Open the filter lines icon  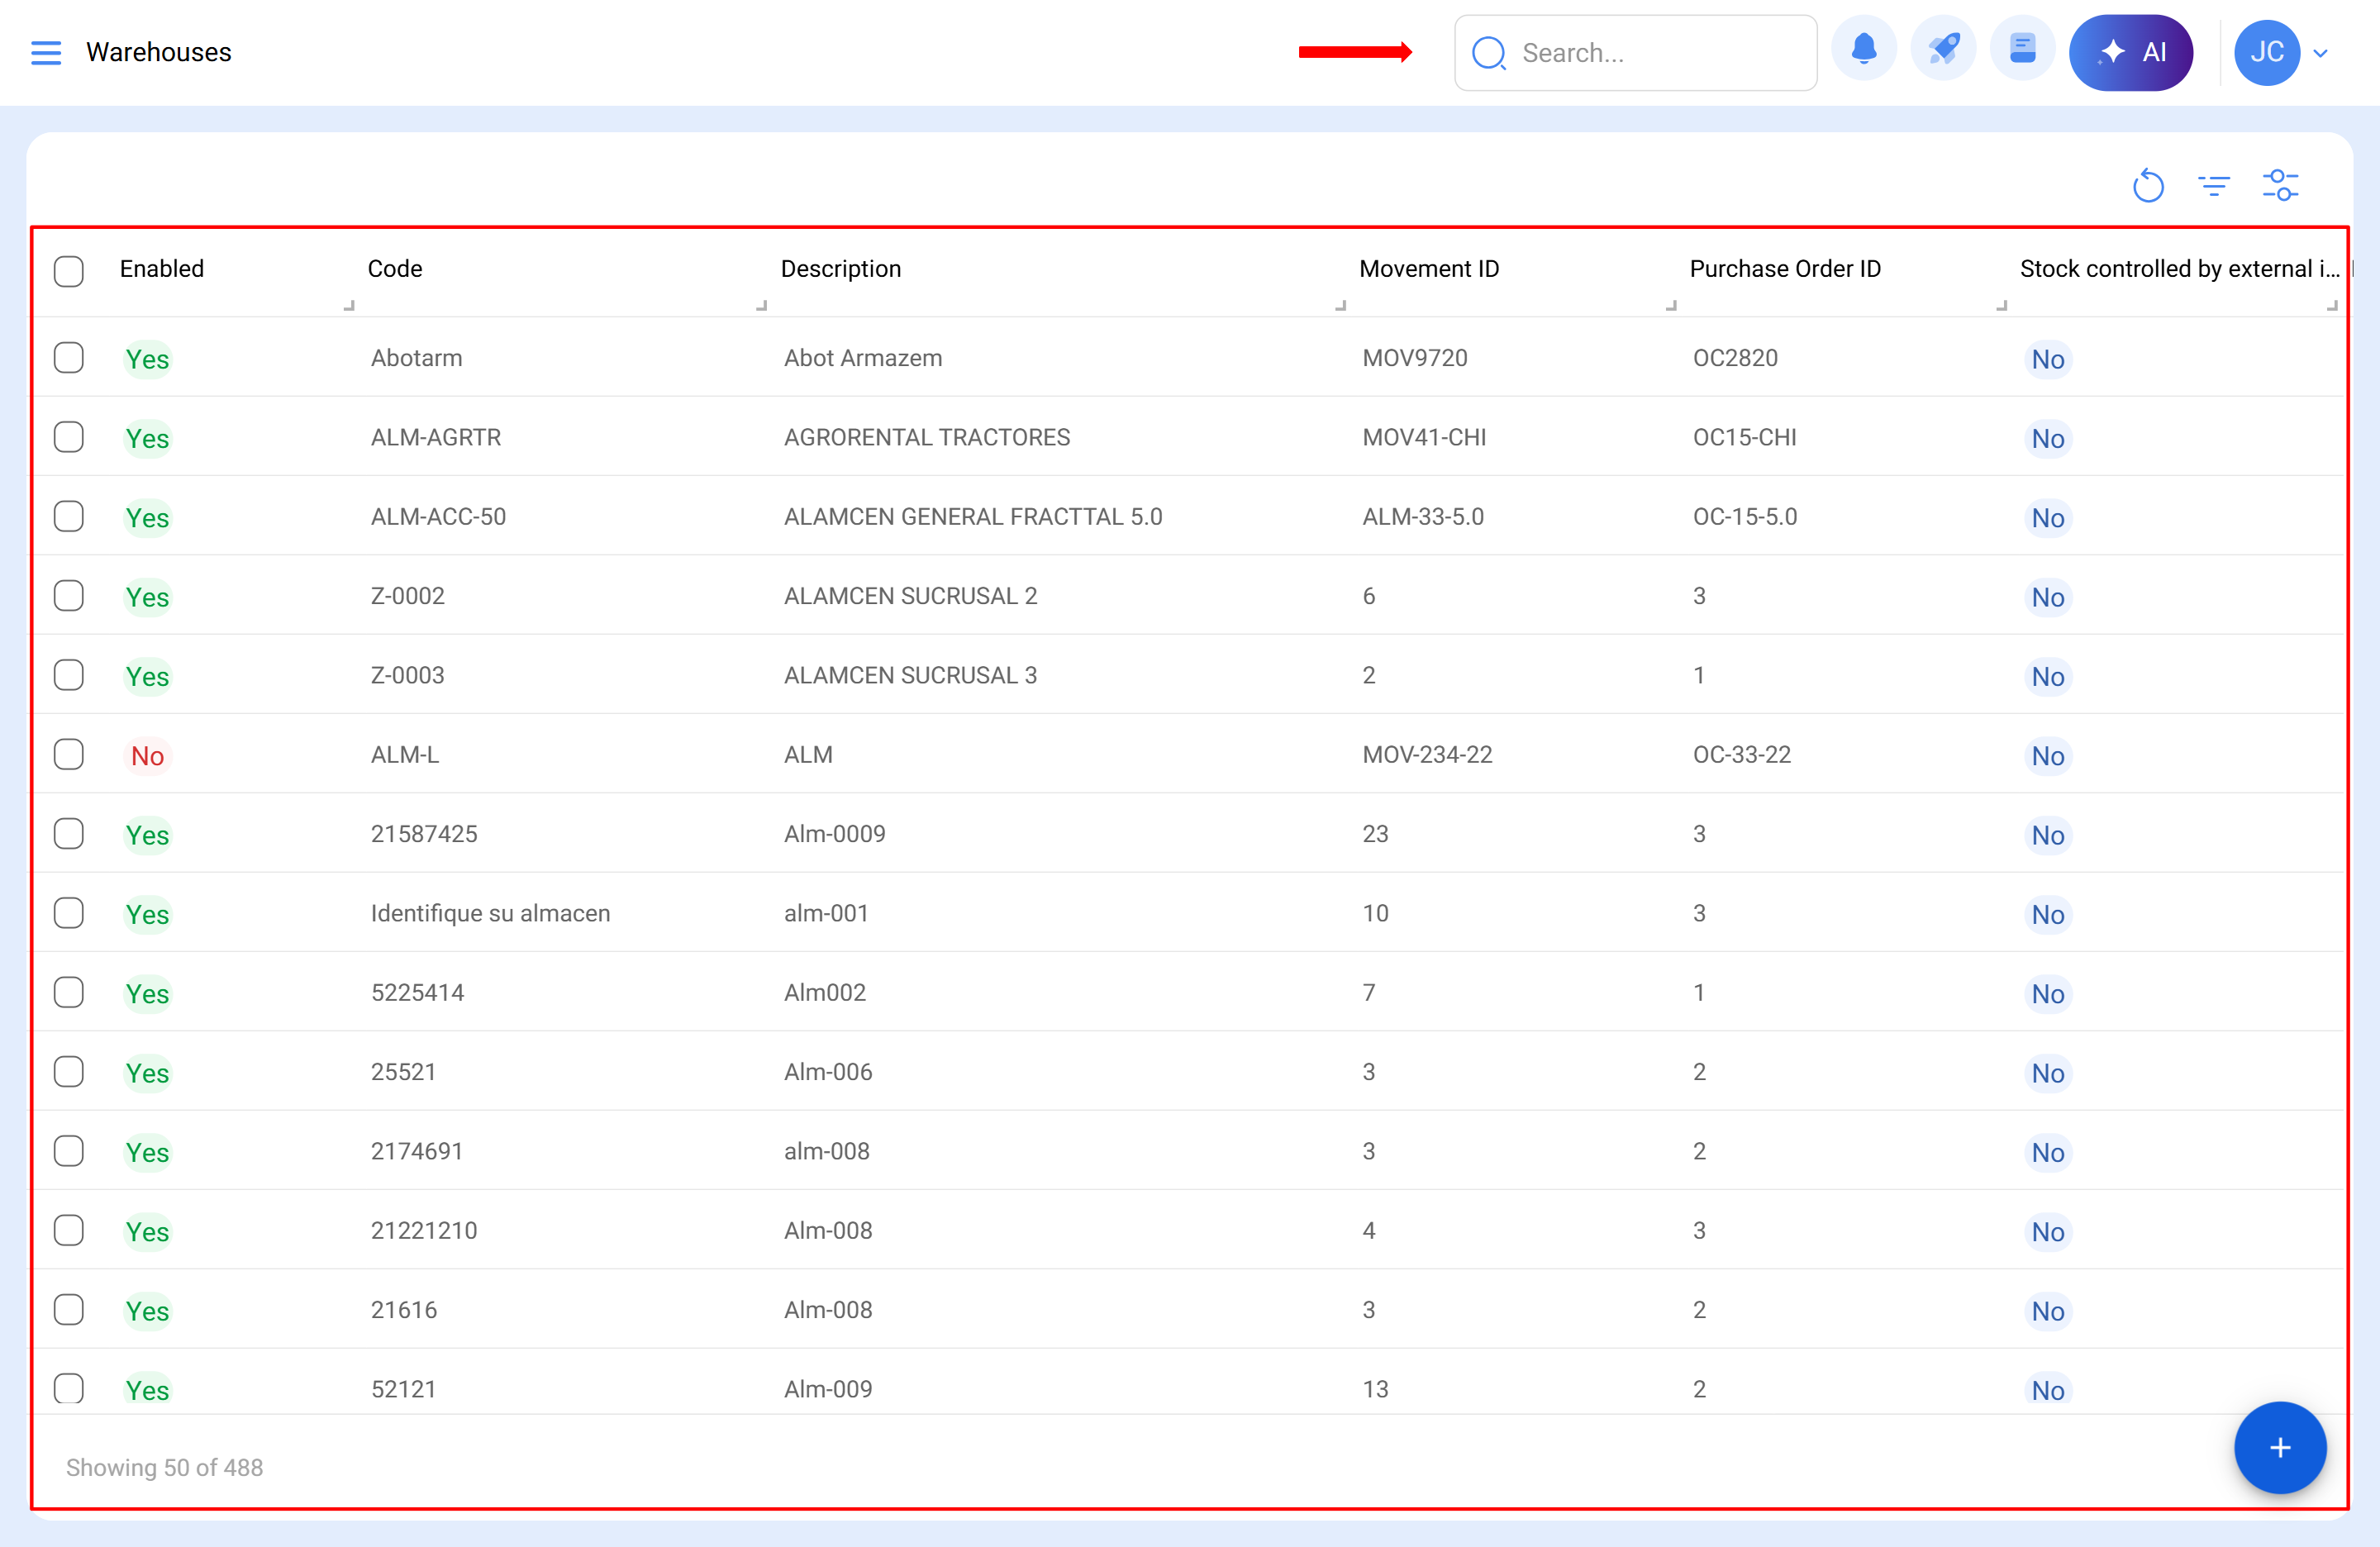2214,186
